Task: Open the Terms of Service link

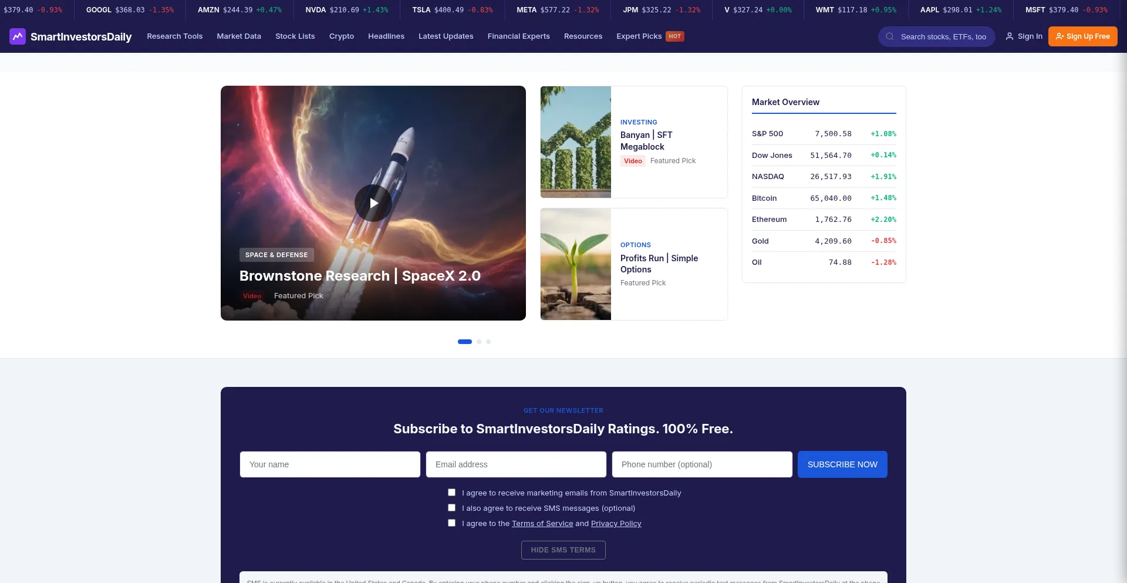Action: [542, 524]
